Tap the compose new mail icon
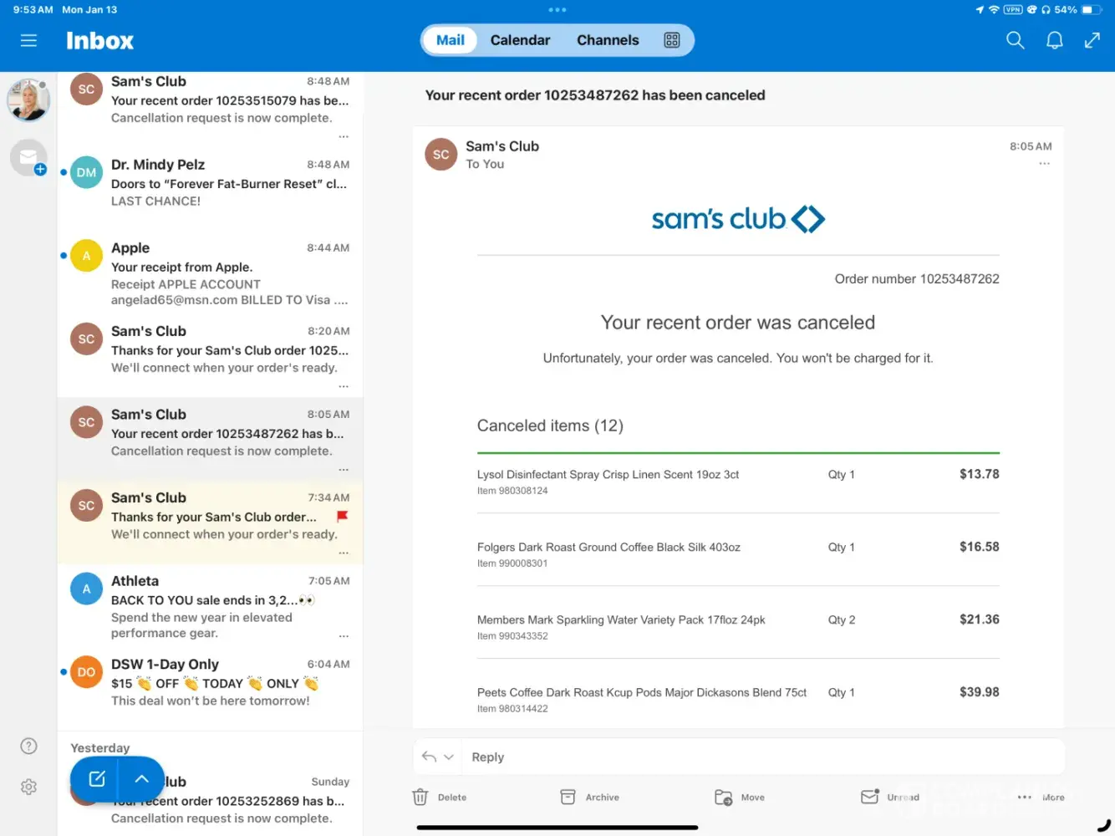The height and width of the screenshot is (836, 1115). pos(97,778)
